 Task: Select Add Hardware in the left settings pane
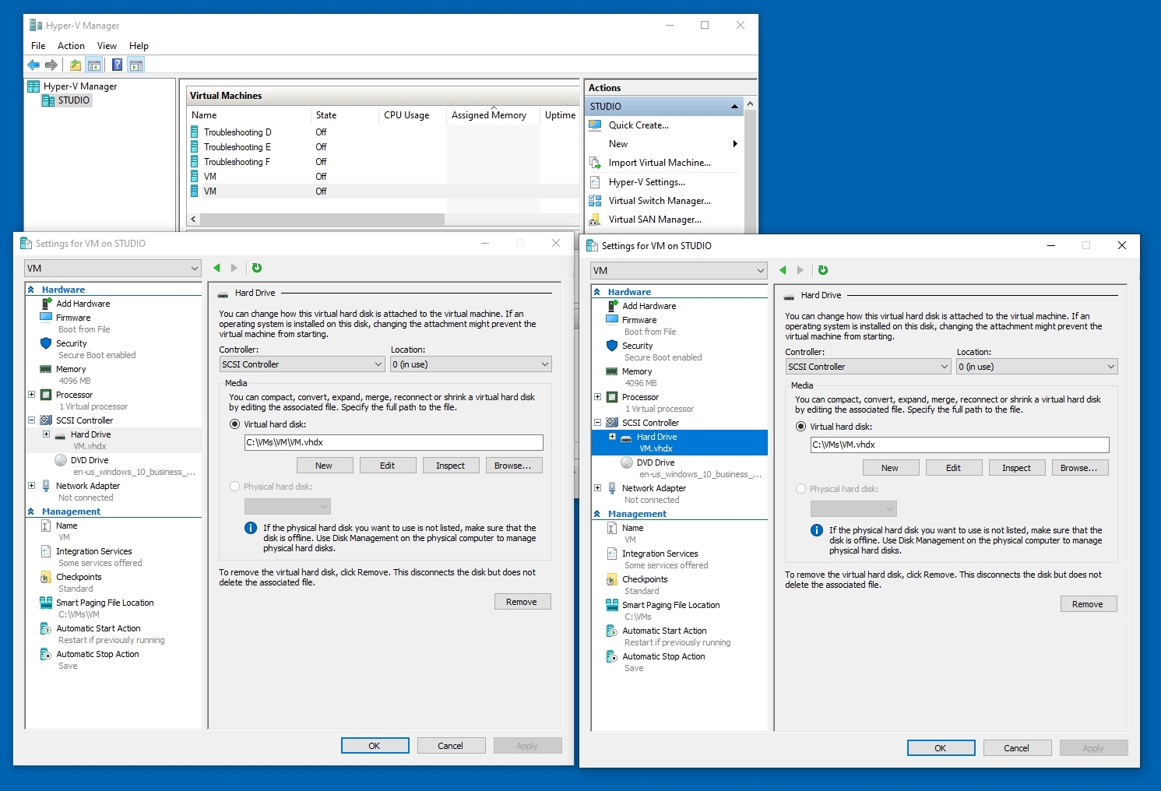(x=83, y=304)
